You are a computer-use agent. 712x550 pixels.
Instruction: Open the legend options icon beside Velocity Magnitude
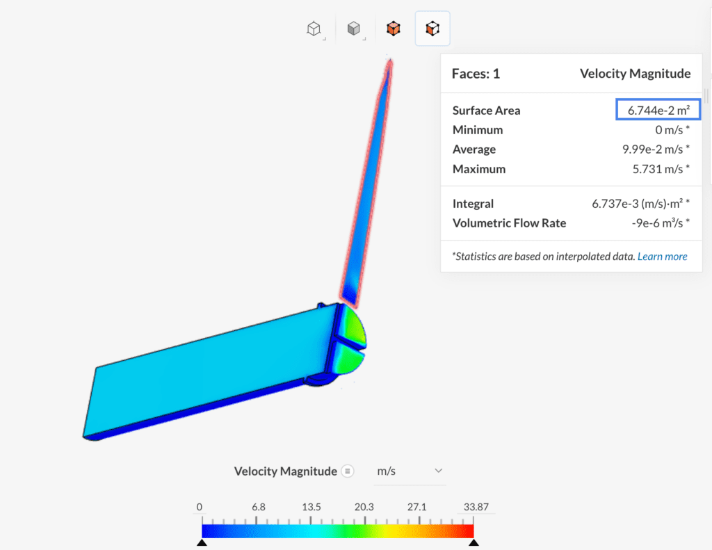tap(348, 471)
